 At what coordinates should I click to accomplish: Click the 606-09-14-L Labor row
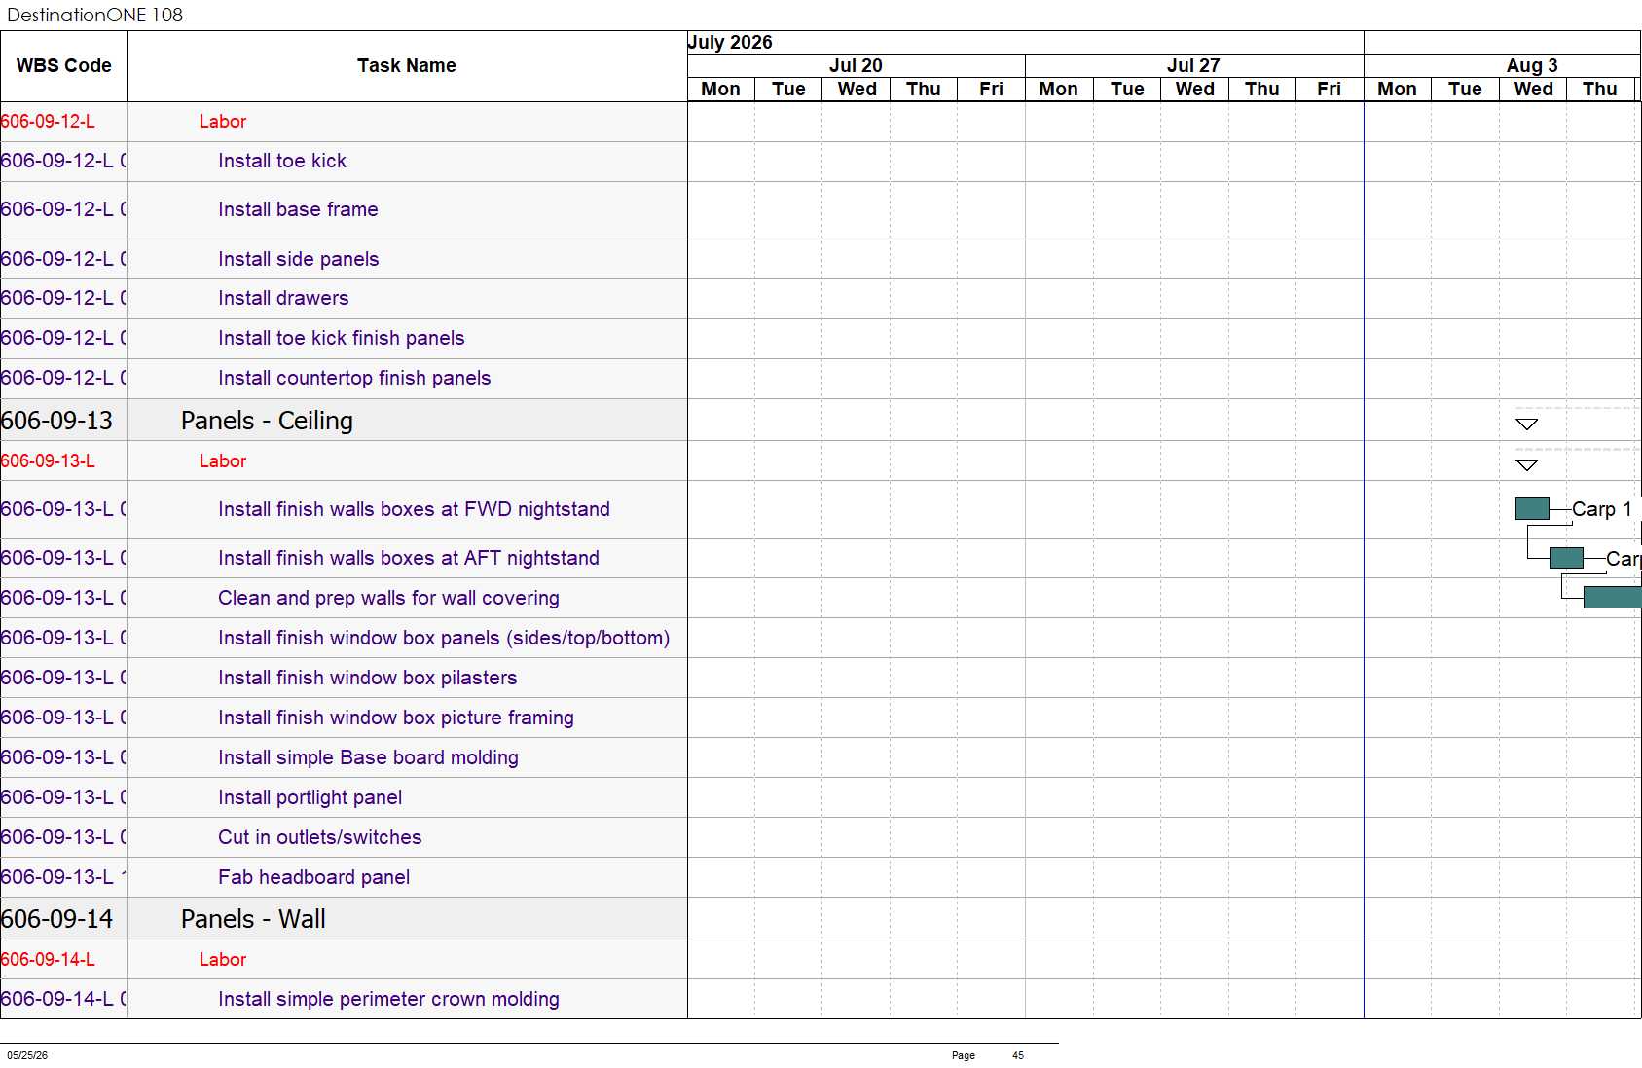pos(344,959)
